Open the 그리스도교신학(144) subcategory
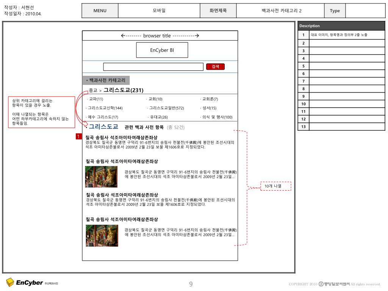Image resolution: width=388 pixels, height=291 pixels. [105, 108]
